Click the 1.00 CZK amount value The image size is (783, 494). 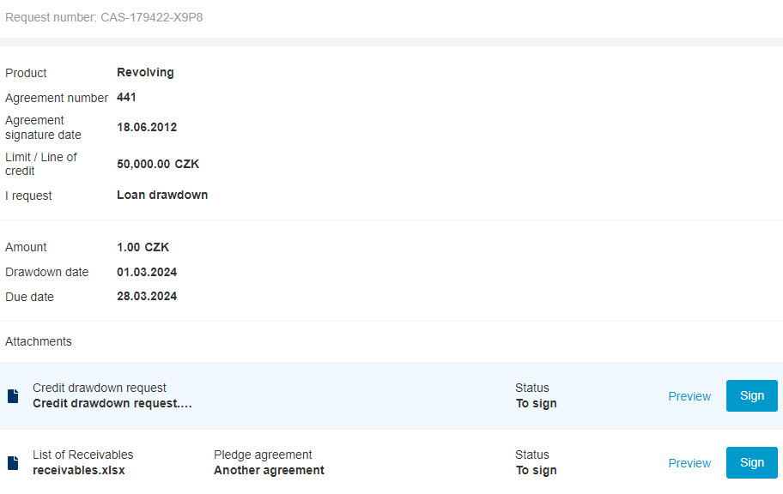(x=143, y=247)
